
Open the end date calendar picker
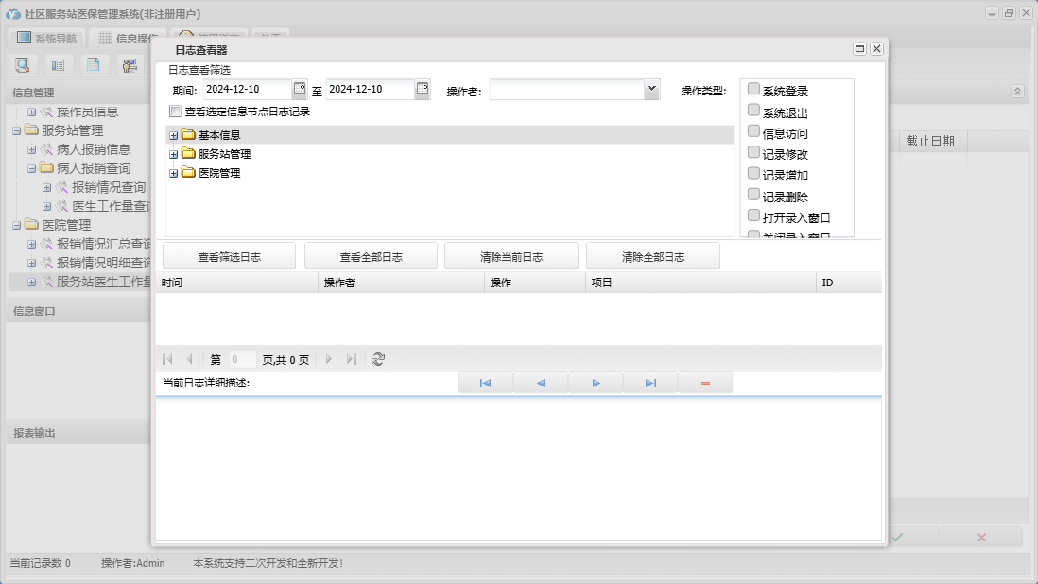point(423,90)
